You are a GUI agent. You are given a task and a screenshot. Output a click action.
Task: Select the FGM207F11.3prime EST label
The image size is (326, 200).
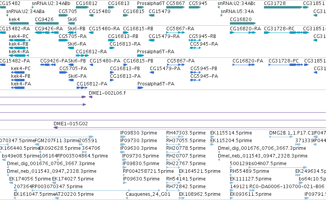point(57,141)
